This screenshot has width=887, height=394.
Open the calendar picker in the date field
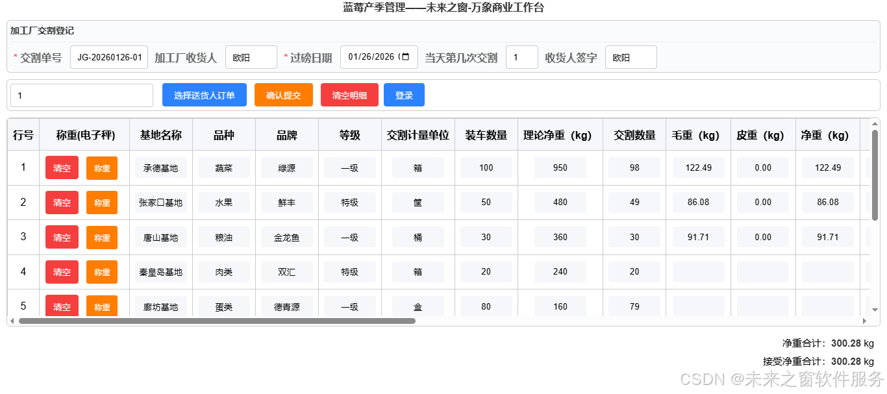tap(406, 57)
